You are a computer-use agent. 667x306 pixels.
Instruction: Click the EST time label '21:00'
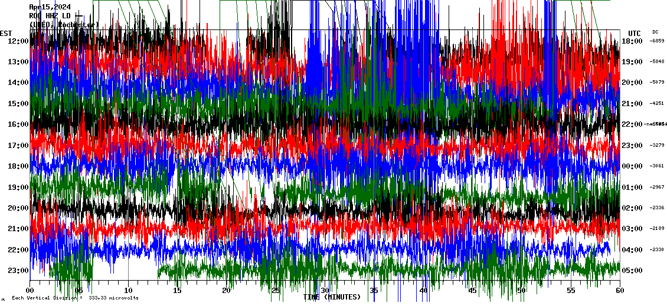tap(18, 229)
